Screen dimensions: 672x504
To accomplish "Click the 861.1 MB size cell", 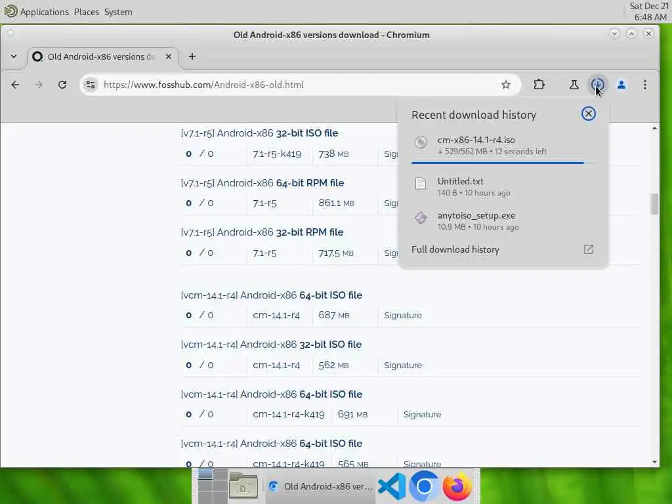I will pos(337,203).
